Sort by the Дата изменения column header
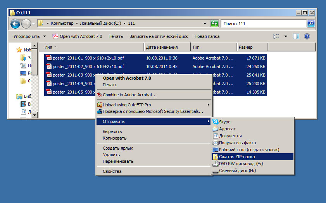326x203 pixels. pyautogui.click(x=167, y=47)
